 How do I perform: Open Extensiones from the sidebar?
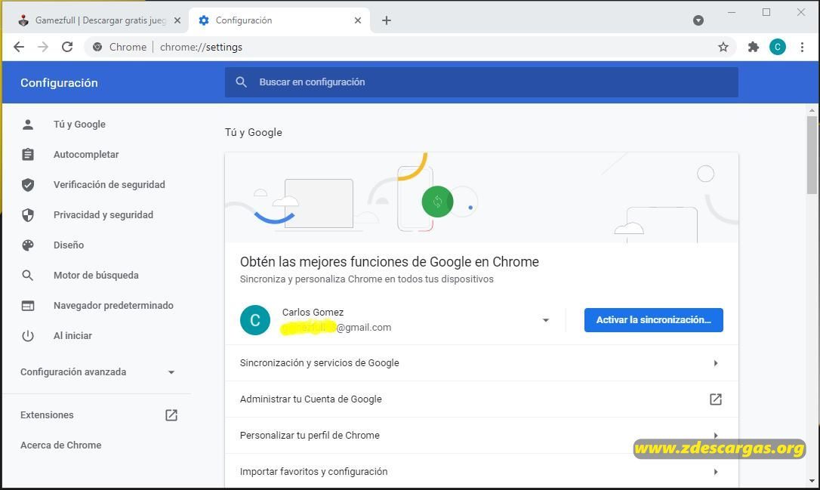coord(47,415)
